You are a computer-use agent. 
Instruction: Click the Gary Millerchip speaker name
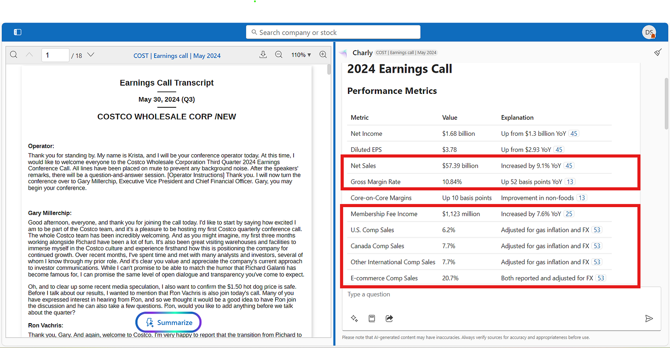pos(50,213)
